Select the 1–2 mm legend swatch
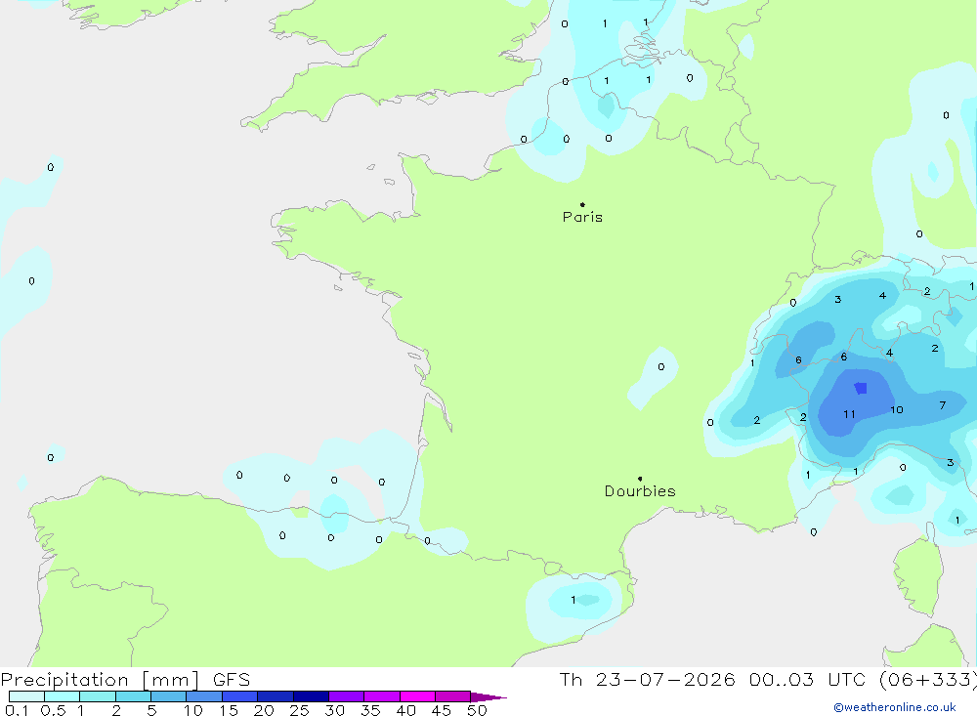Image resolution: width=977 pixels, height=716 pixels. [98, 696]
